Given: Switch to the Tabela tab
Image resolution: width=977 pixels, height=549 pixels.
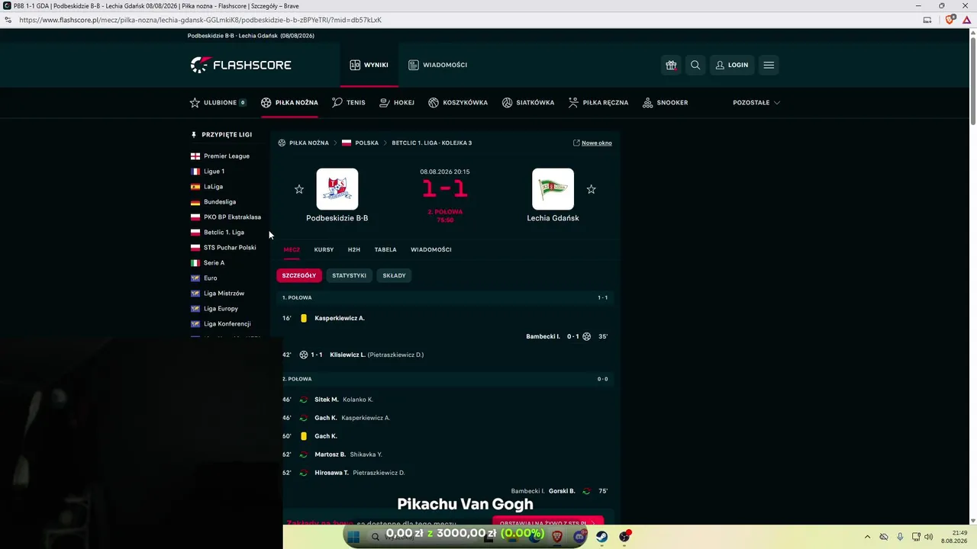Looking at the screenshot, I should (x=385, y=249).
